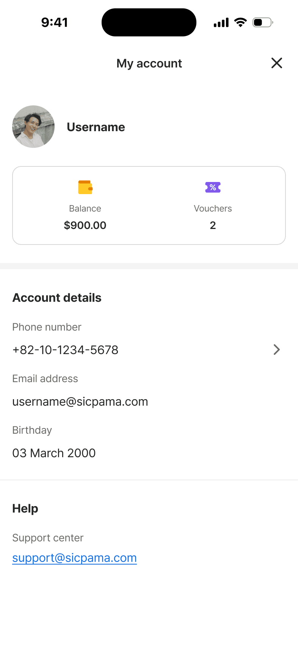The height and width of the screenshot is (646, 298).
Task: Tap the Account details heading
Action: point(57,298)
